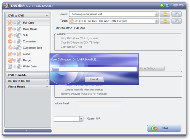Screen dimensions: 190x140
Task: Click the Customize Split mode disc icon
Action: pyautogui.click(x=15, y=48)
